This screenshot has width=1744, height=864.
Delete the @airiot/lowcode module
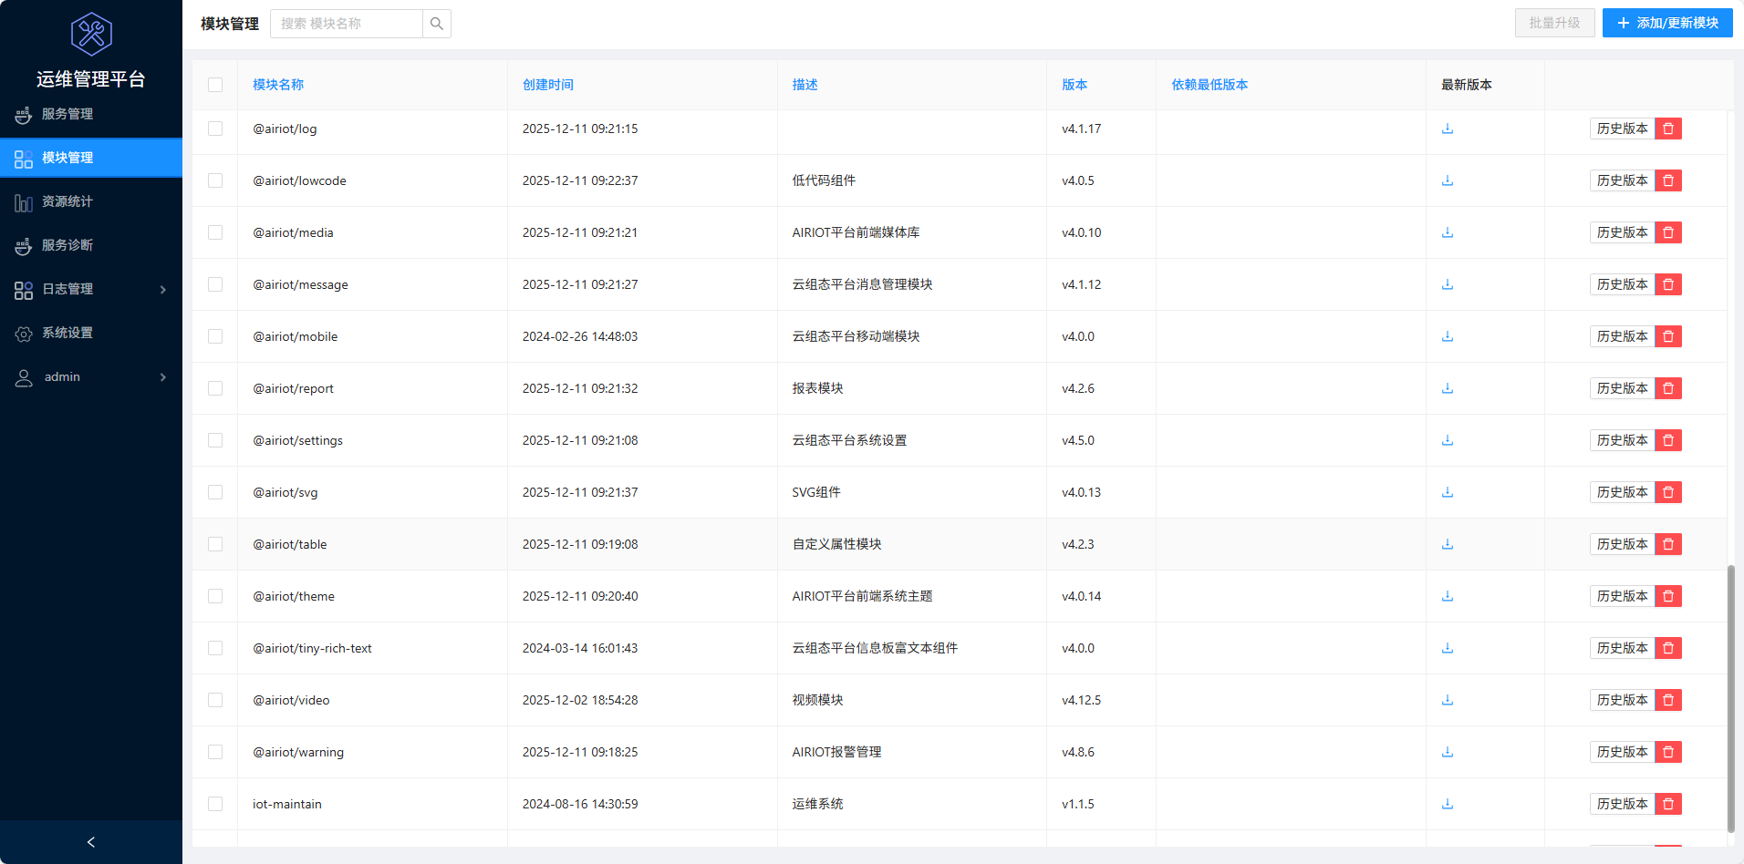coord(1668,180)
